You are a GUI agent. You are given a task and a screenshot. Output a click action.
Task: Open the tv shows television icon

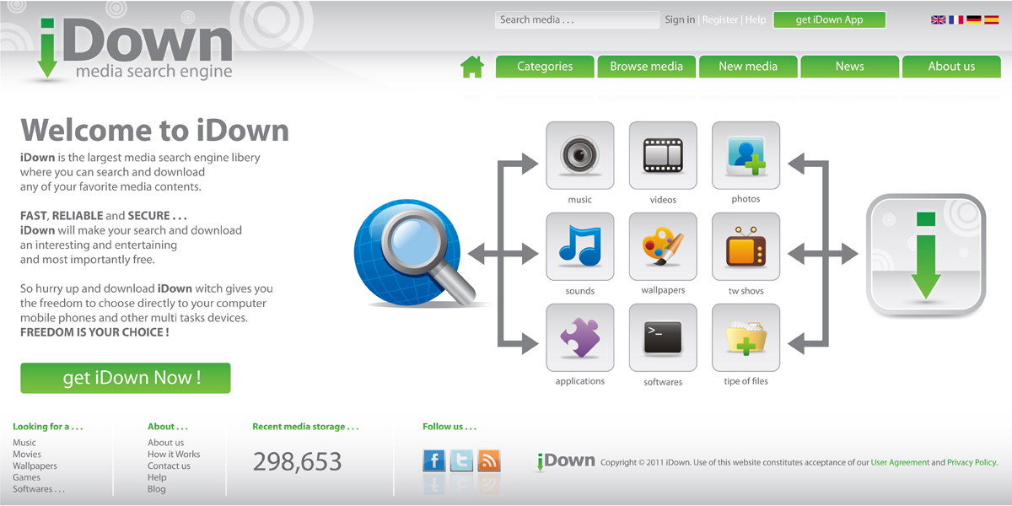pyautogui.click(x=746, y=246)
